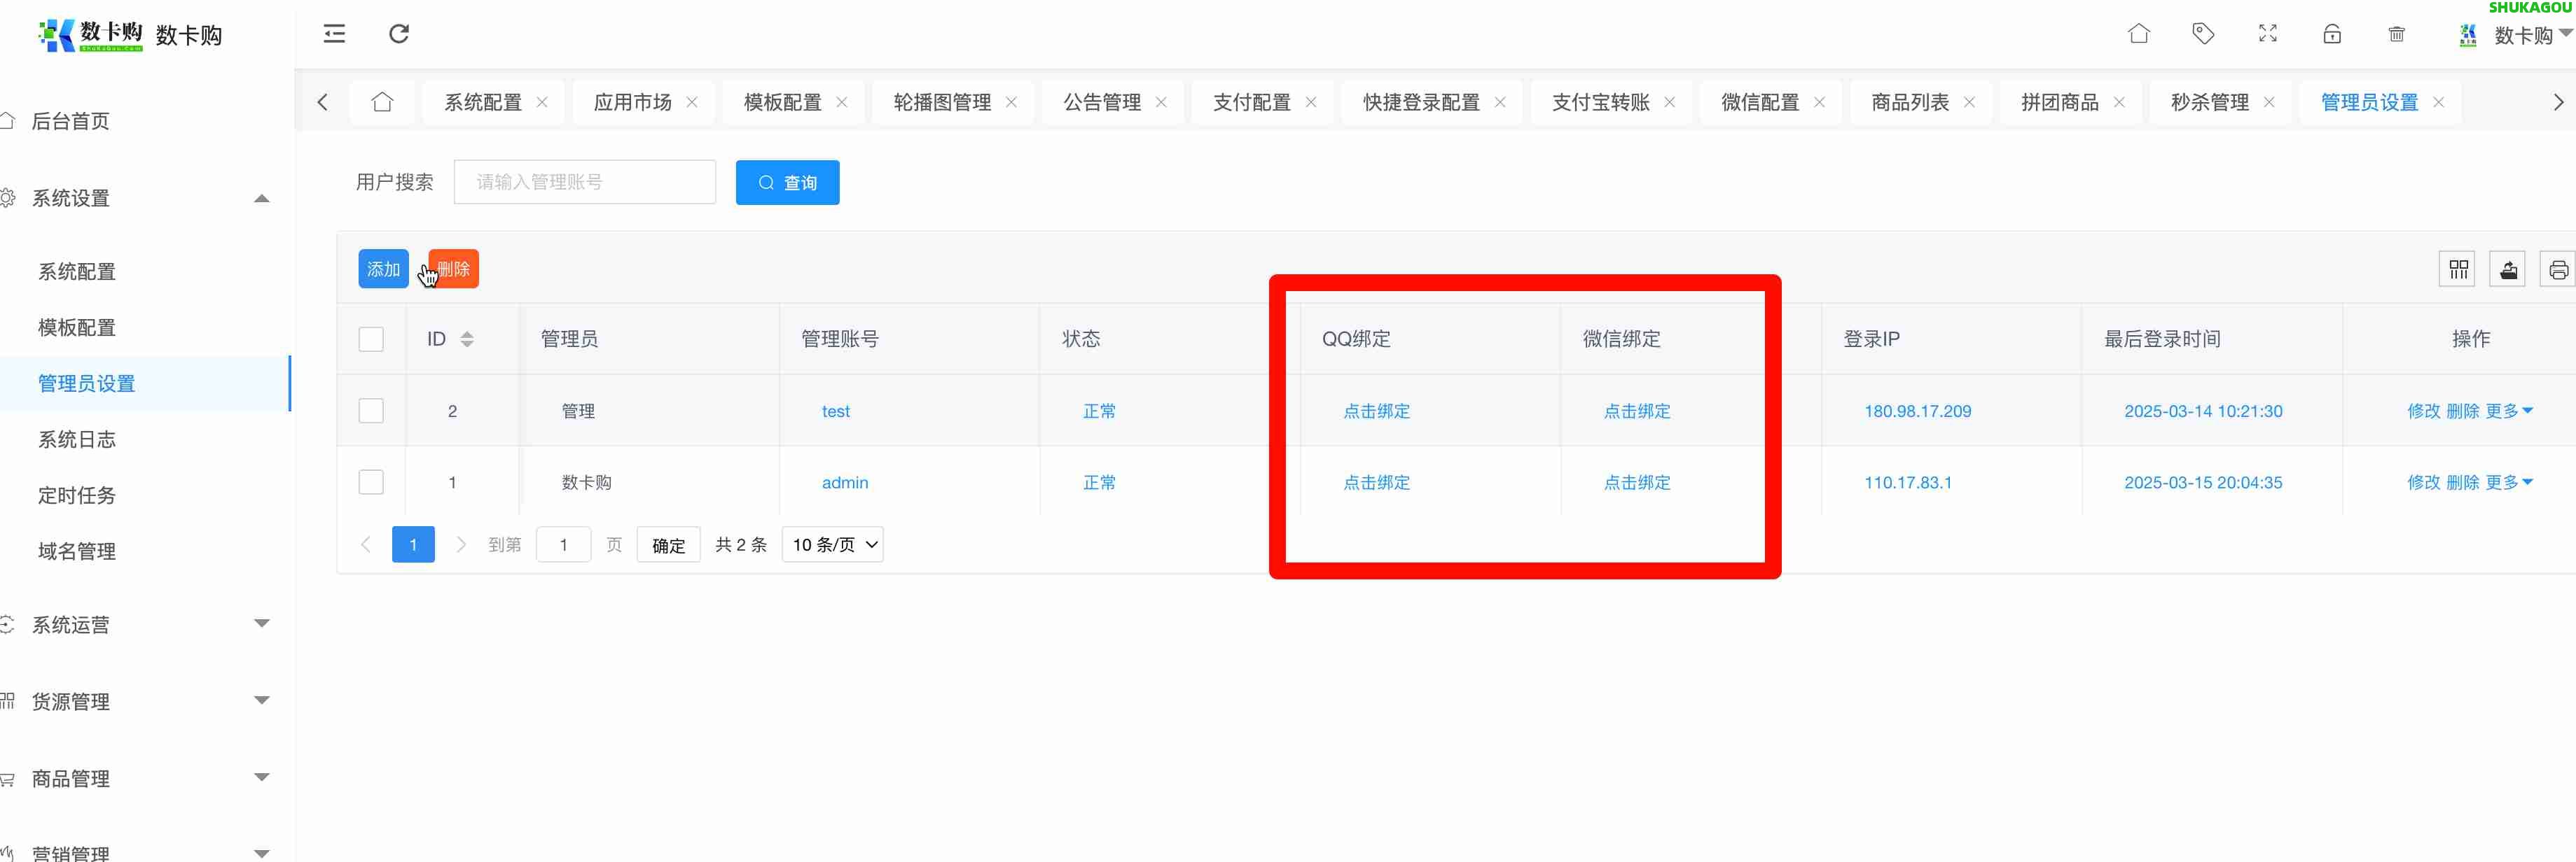Check the select-all checkbox in the table header
This screenshot has width=2576, height=862.
tap(371, 339)
